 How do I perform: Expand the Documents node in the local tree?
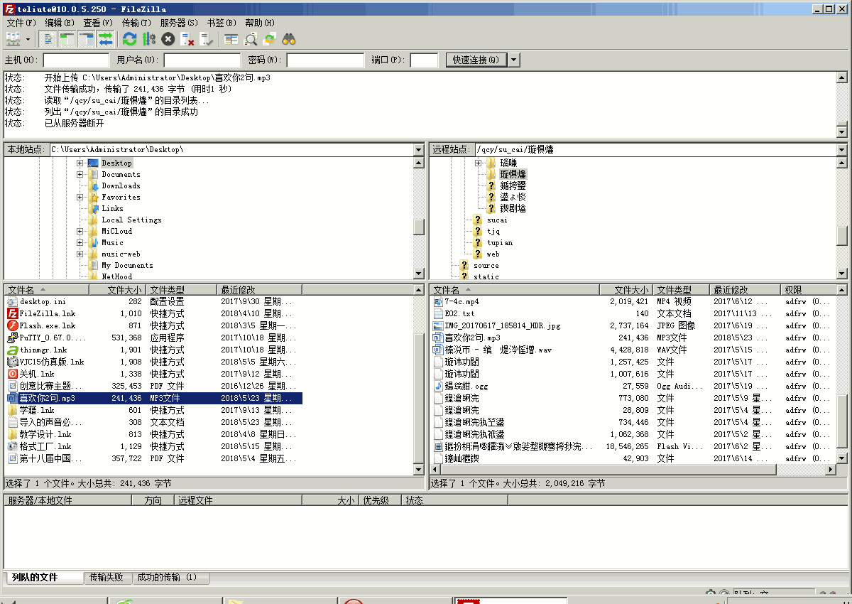click(80, 175)
